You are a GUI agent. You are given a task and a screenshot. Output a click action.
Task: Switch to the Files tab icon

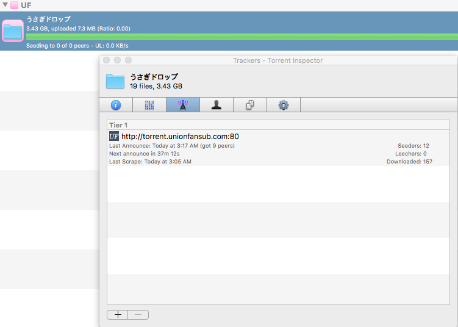(x=250, y=105)
